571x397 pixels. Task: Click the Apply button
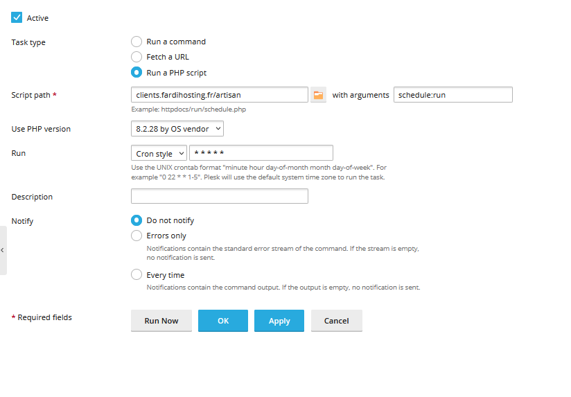coord(279,321)
